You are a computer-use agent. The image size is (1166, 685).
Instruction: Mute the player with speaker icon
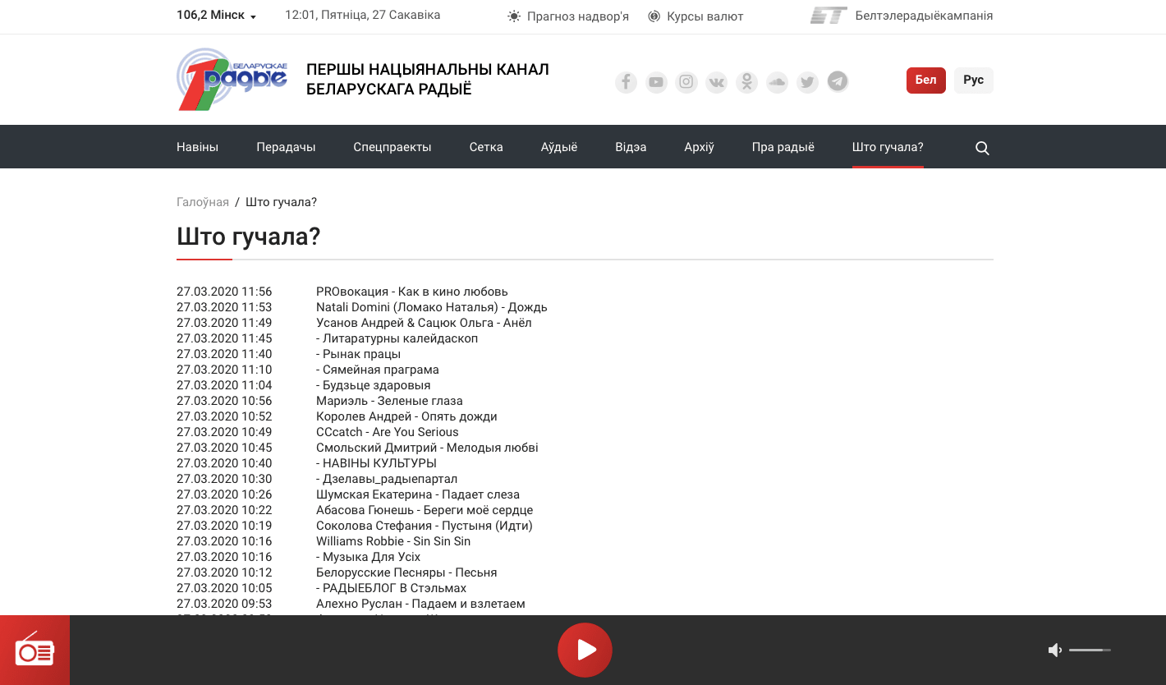1055,651
